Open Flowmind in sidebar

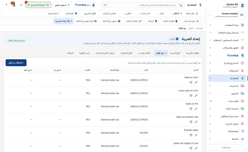[x=227, y=131]
